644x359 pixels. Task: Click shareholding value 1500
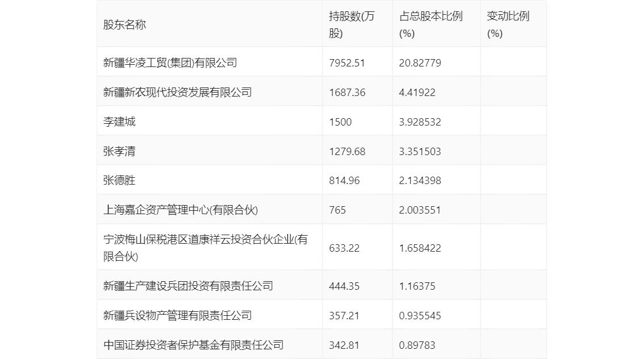341,122
